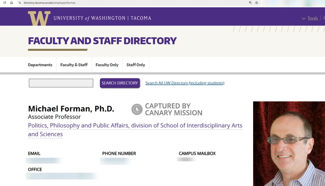The height and width of the screenshot is (186, 325).
Task: Focus the directory search text box
Action: 61,83
